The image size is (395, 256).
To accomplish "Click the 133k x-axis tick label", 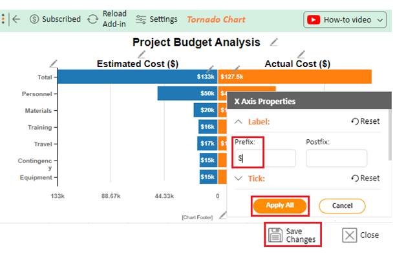I will click(58, 196).
